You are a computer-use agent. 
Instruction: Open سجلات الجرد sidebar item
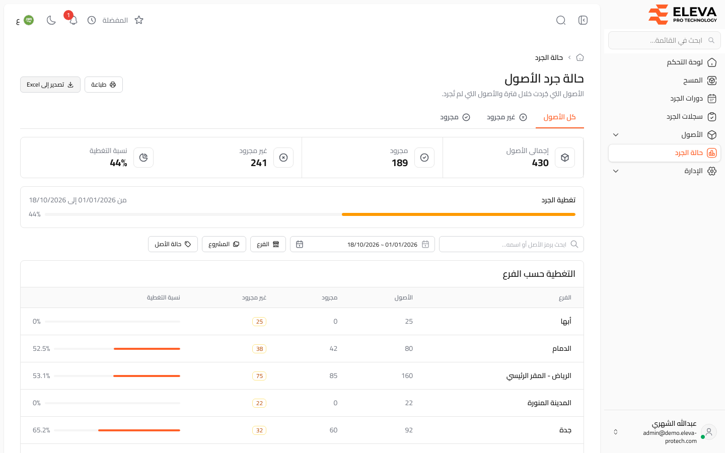click(665, 117)
